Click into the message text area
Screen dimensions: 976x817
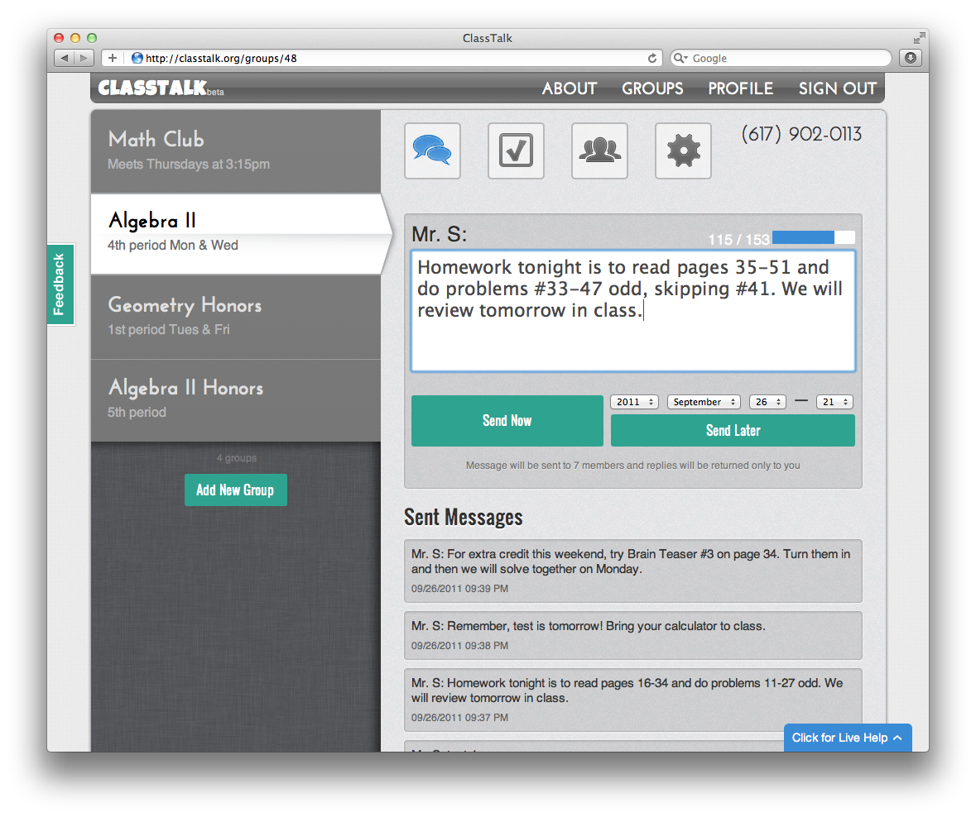coord(633,311)
